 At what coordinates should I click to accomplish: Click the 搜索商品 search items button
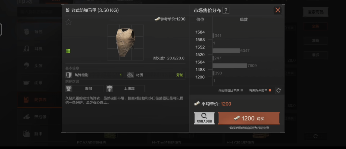click(x=315, y=12)
